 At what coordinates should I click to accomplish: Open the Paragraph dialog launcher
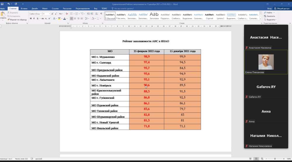tap(102, 23)
